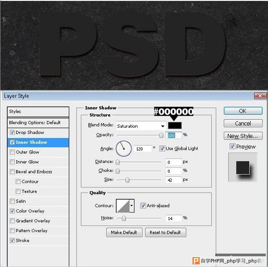Enable the Bevel and Emboss checkbox
This screenshot has width=268, height=267.
tap(12, 172)
